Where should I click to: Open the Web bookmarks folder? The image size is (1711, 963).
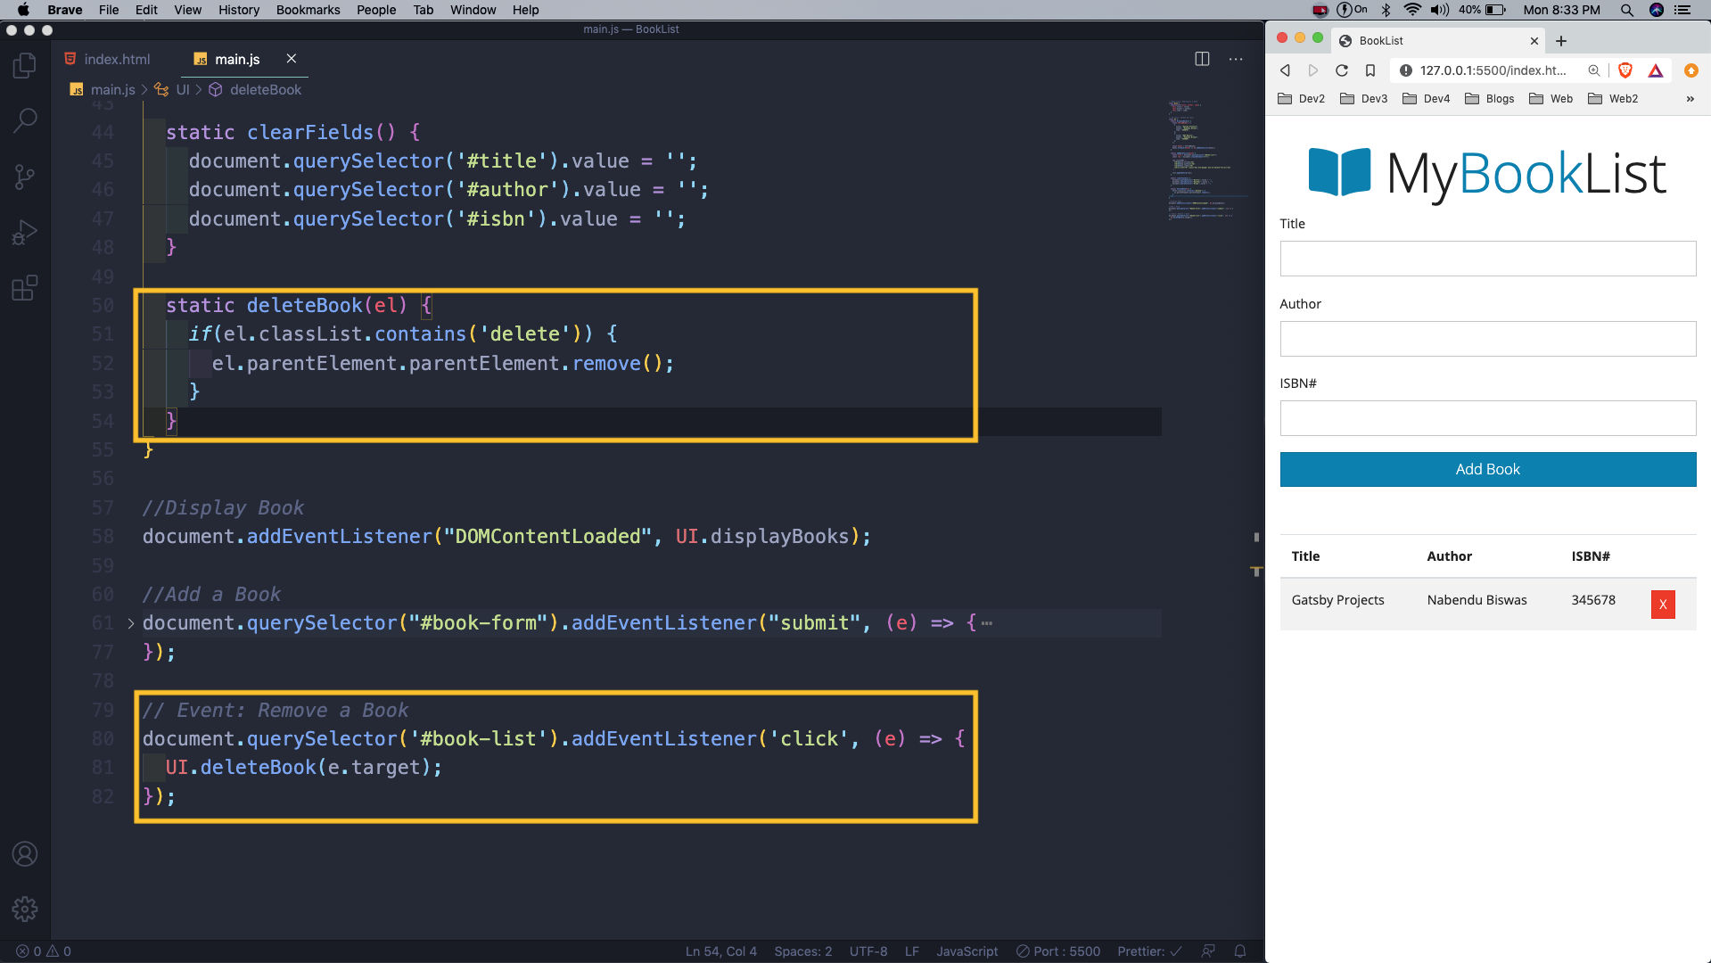click(1551, 99)
